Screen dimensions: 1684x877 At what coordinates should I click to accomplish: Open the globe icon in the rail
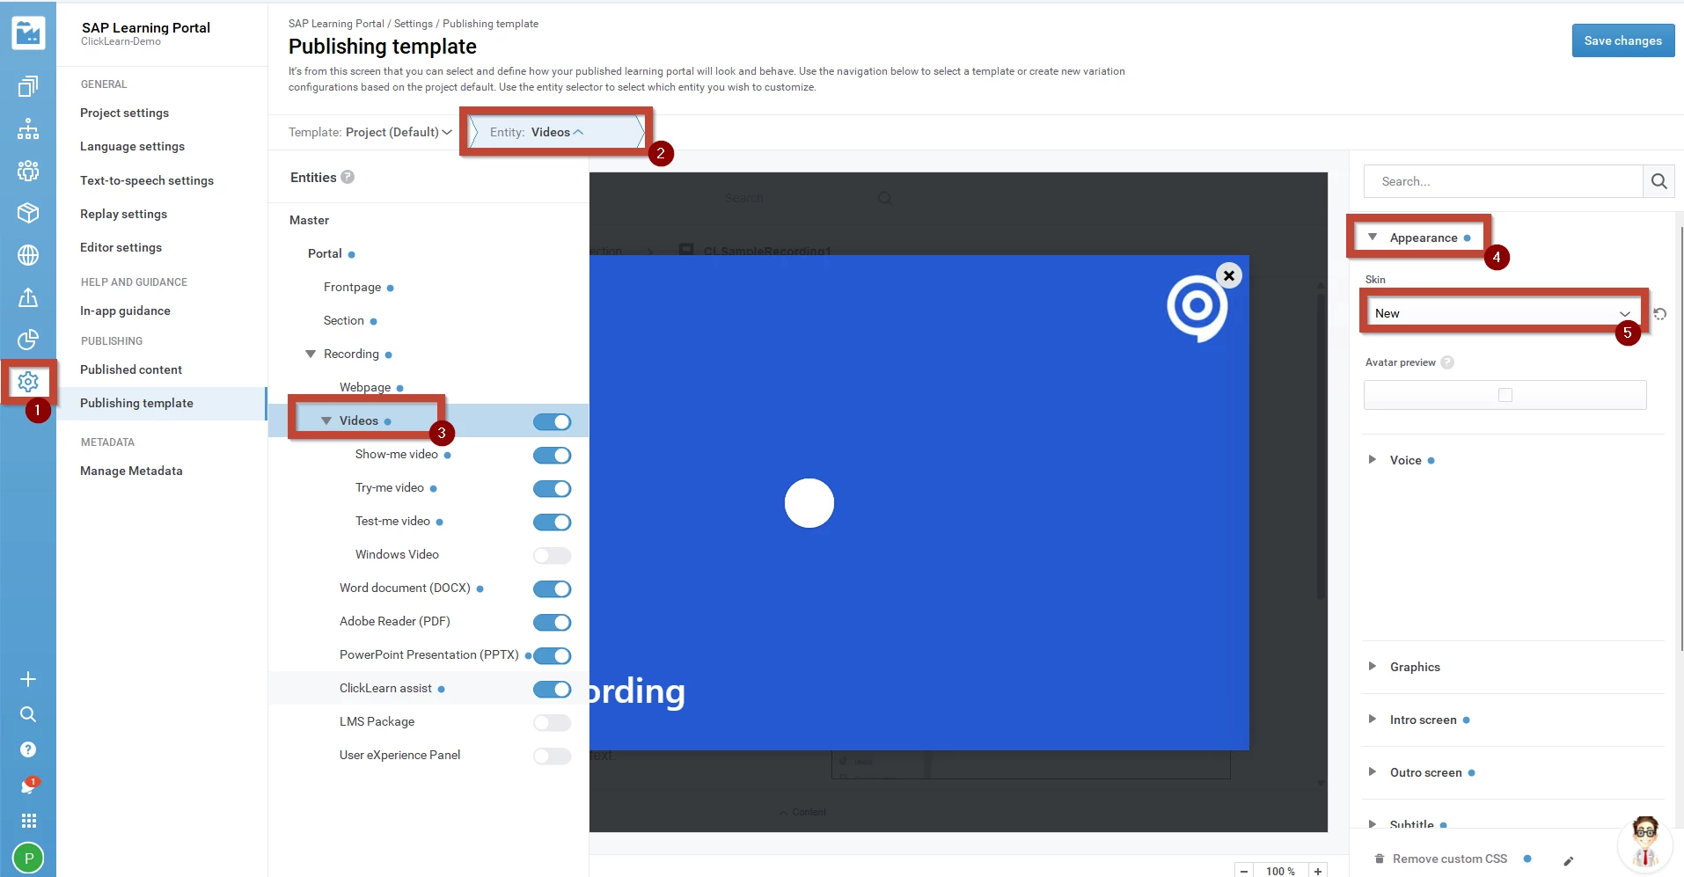(28, 255)
